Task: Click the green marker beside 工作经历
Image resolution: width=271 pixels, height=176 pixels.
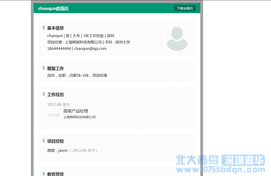Action: click(44, 94)
